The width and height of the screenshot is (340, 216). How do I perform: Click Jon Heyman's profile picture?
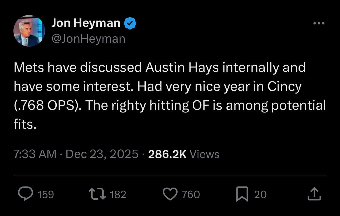click(28, 31)
